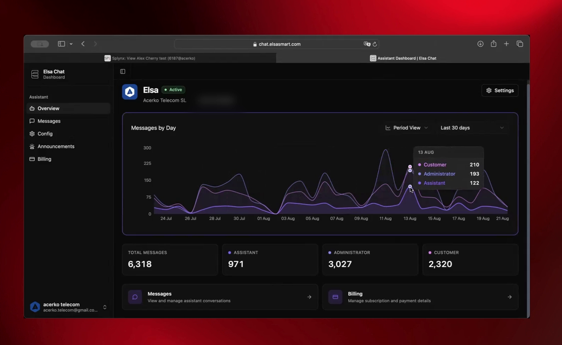Show tab overview icon in Safari
The width and height of the screenshot is (562, 345).
tap(520, 44)
